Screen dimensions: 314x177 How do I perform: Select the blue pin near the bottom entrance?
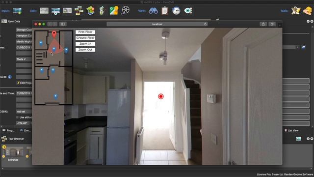(55, 96)
